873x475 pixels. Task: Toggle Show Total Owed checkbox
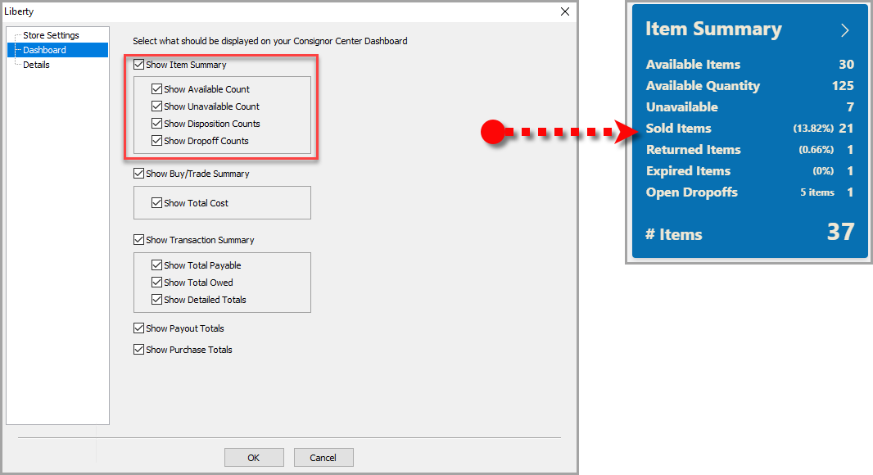(x=157, y=283)
